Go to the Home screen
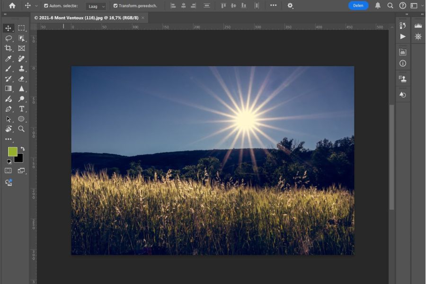Image resolution: width=426 pixels, height=284 pixels. click(x=12, y=6)
